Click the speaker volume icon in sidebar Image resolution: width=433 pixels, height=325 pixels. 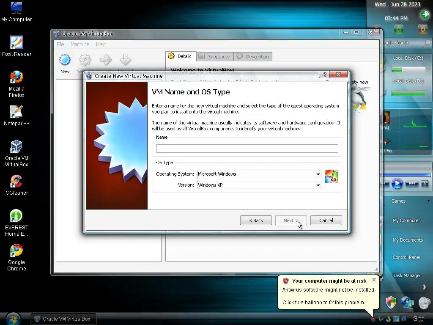[424, 303]
